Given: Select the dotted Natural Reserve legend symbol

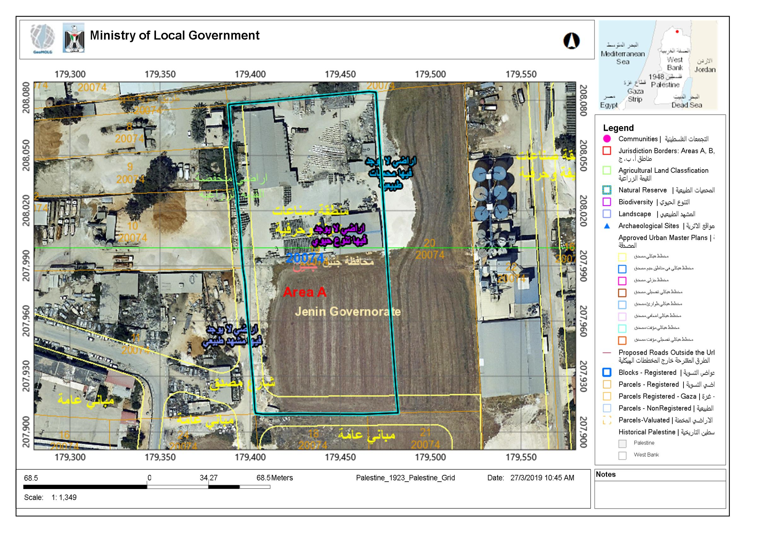Looking at the screenshot, I should (607, 190).
